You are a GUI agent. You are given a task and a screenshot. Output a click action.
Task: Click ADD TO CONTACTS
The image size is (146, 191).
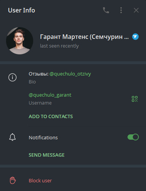[x=51, y=117]
